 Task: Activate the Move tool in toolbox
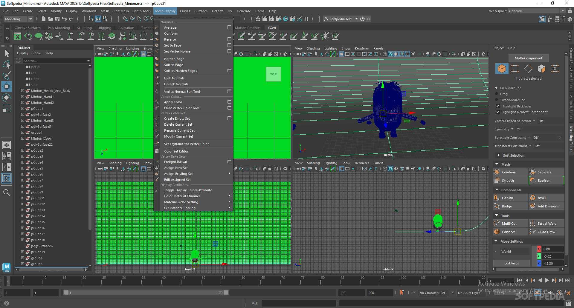click(x=7, y=87)
